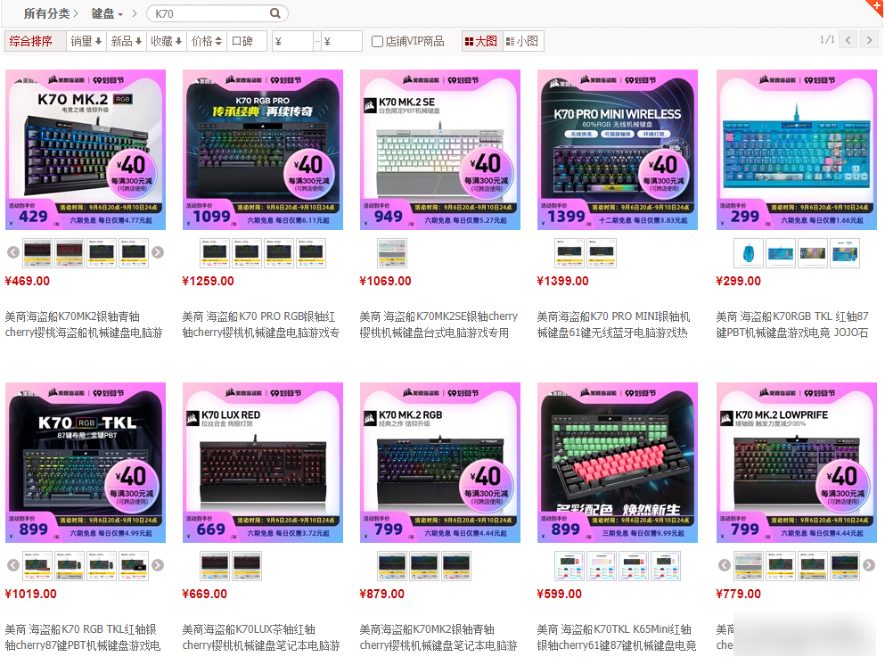
Task: Select 综合排序 sorting tab
Action: (32, 41)
